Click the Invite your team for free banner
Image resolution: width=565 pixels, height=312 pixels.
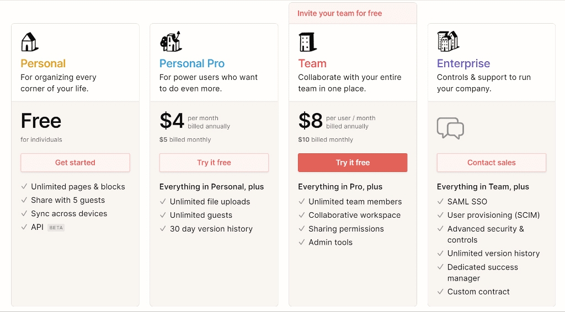coord(340,13)
